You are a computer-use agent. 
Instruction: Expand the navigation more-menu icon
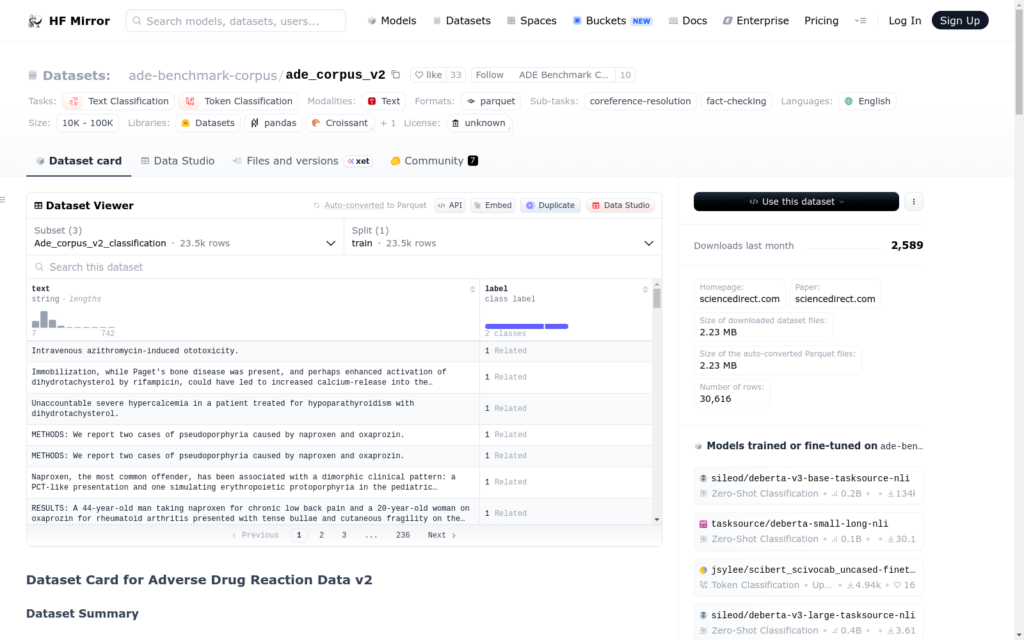pos(860,21)
